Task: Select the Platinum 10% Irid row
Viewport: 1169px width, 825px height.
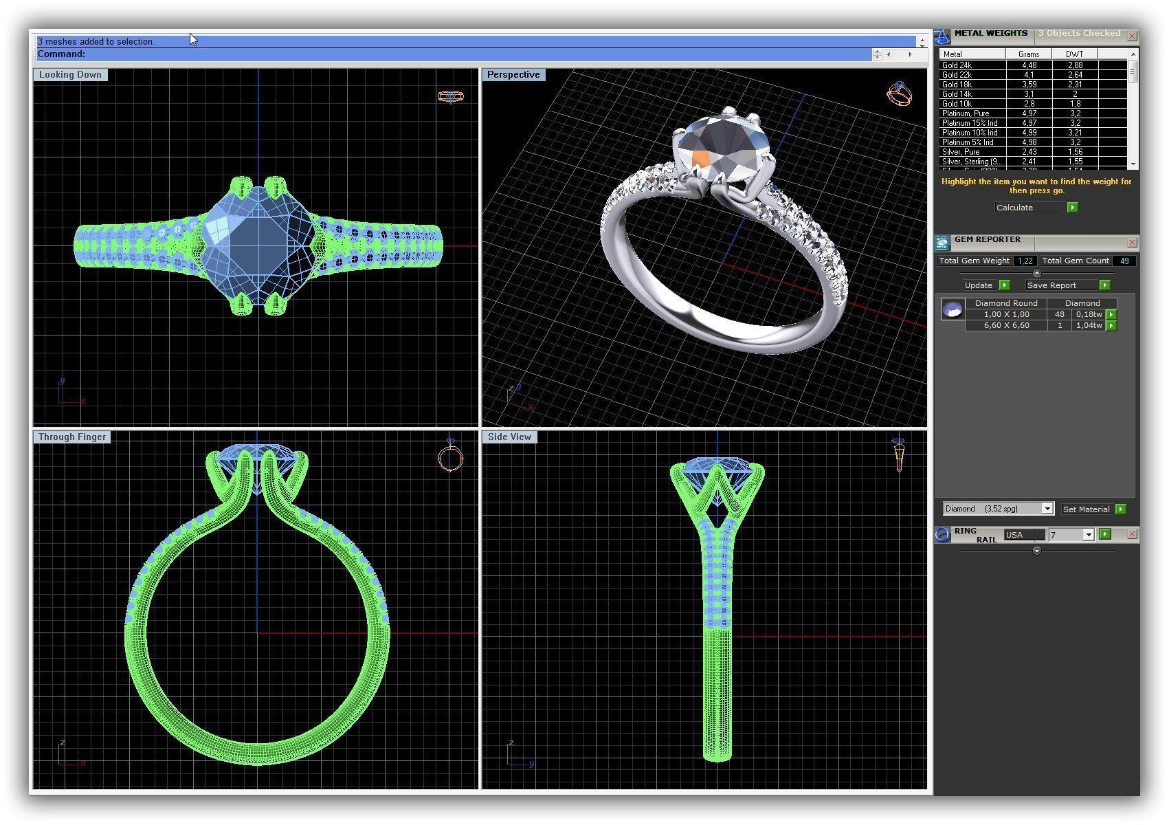Action: coord(1033,133)
